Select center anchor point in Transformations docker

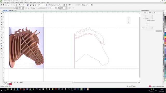coord(148,24)
